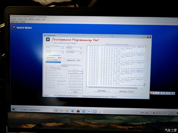
Task: Click the Percent Complete progress bar
Action: tap(53, 62)
